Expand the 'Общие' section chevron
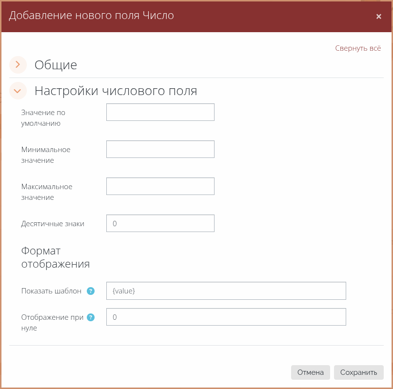This screenshot has height=389, width=393. click(18, 64)
